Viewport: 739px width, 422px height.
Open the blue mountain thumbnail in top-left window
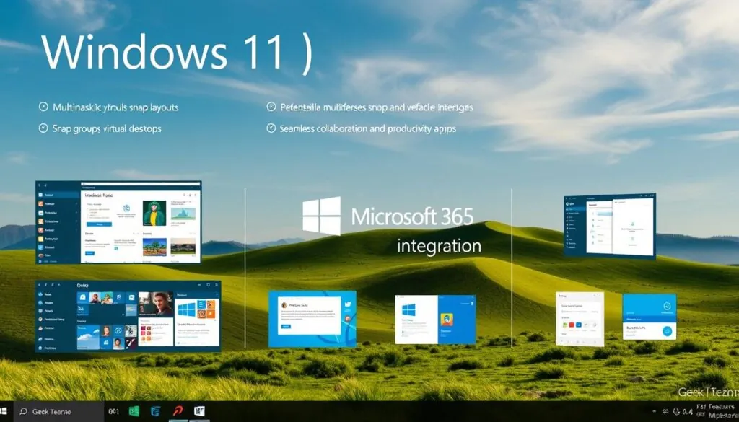click(x=183, y=214)
